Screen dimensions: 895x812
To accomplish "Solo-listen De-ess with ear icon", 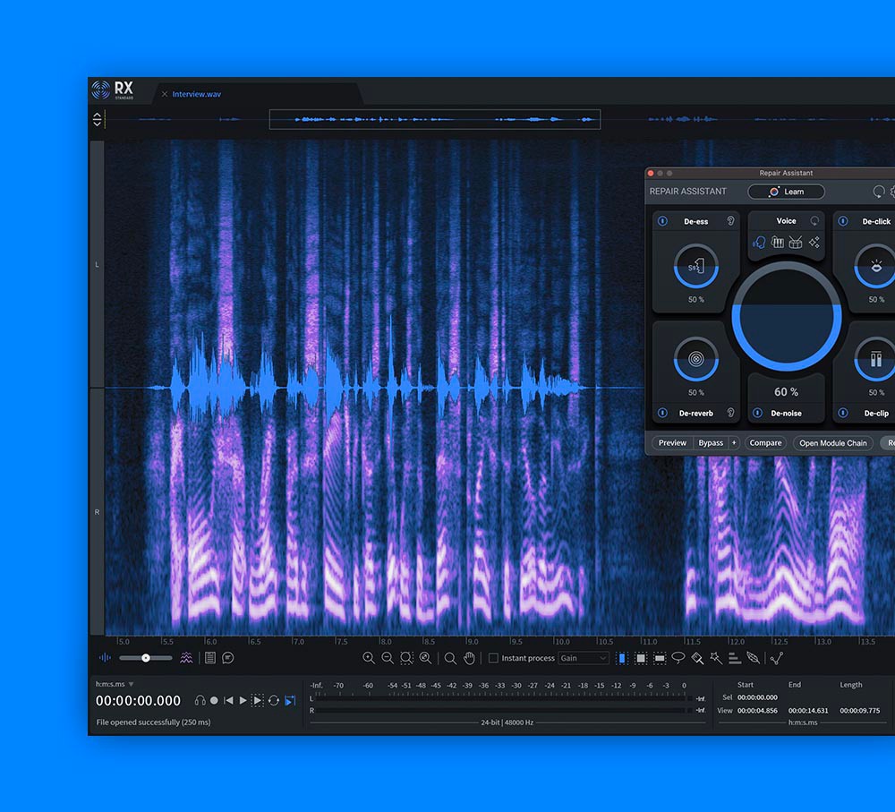I will click(x=730, y=221).
